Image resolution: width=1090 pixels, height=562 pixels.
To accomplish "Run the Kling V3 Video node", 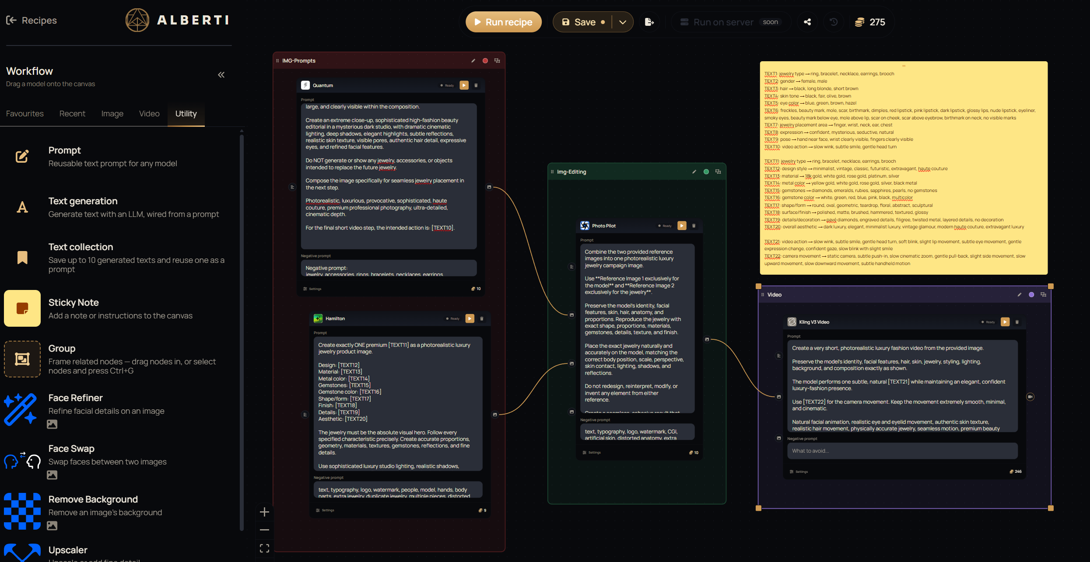I will 1005,322.
